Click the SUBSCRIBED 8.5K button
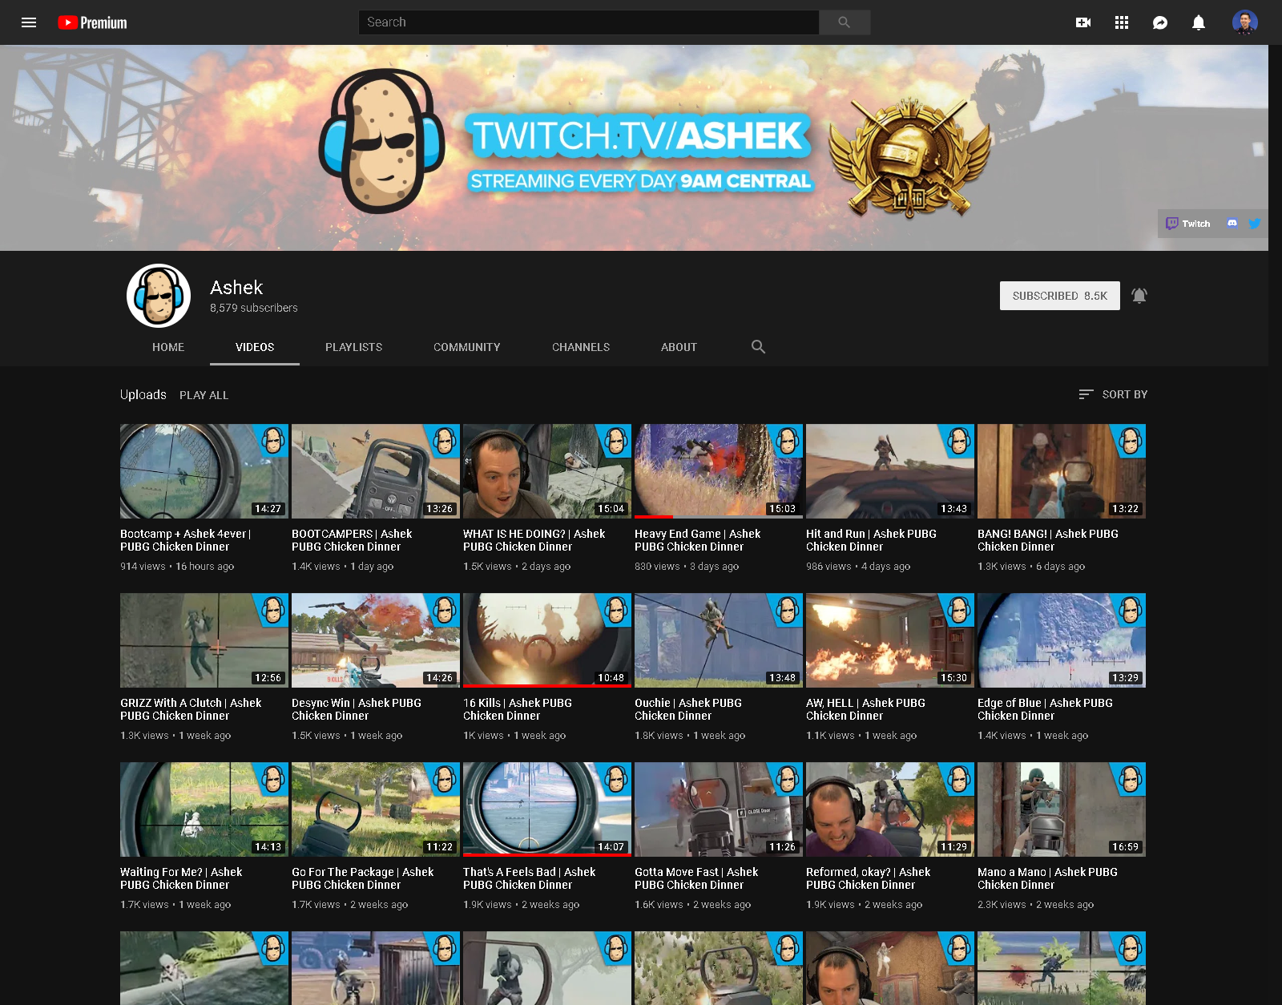 tap(1060, 296)
